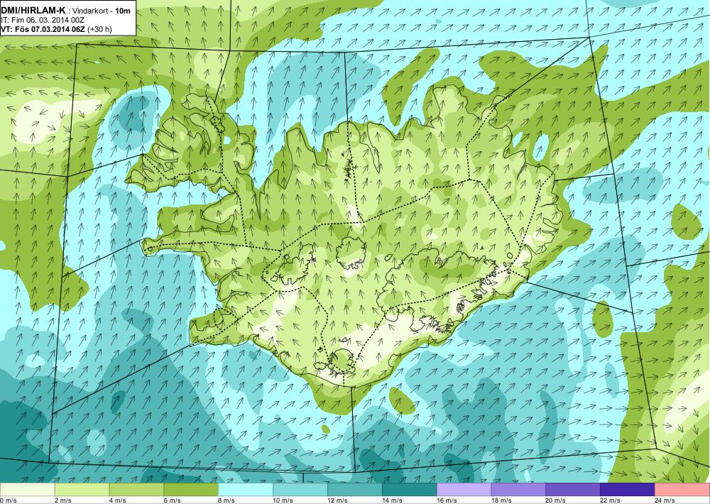
Task: Pick the light cyan 8–10 m/s legend swatch
Action: tap(246, 490)
